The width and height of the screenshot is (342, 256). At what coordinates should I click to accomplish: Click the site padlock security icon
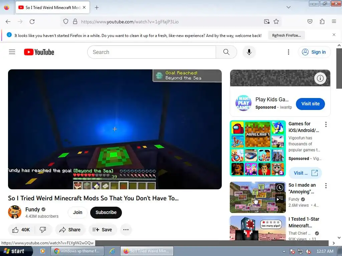[x=75, y=22]
